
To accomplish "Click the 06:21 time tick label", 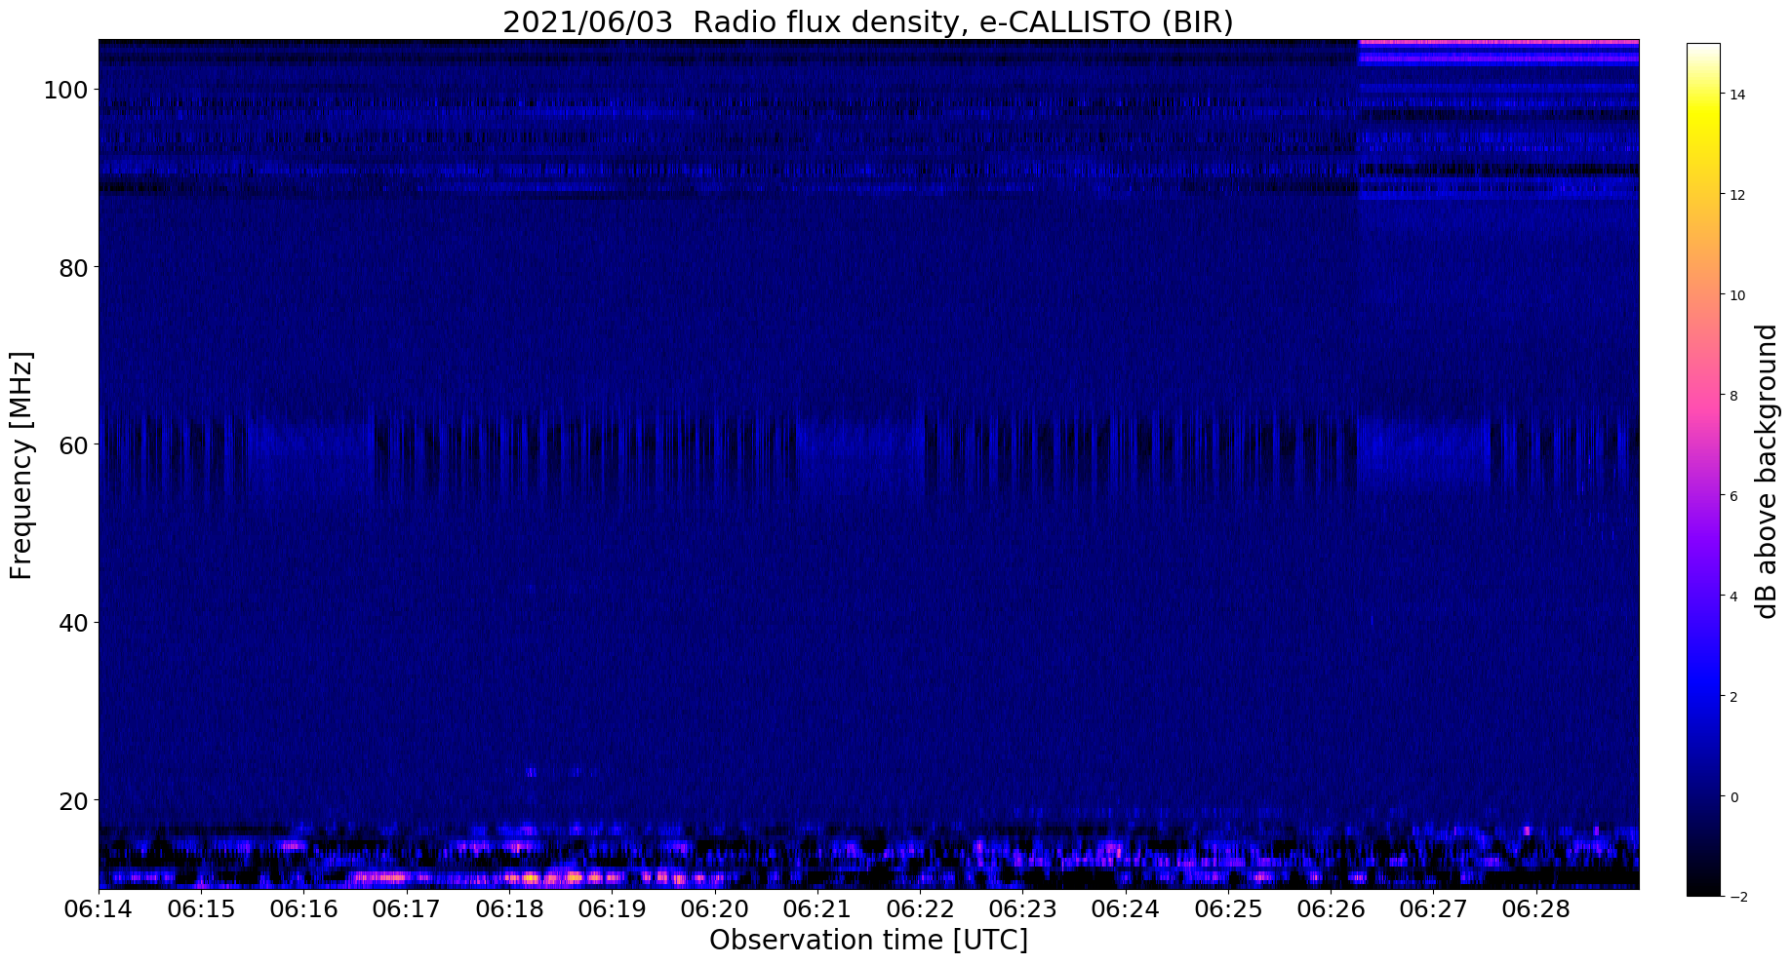I will click(x=817, y=909).
